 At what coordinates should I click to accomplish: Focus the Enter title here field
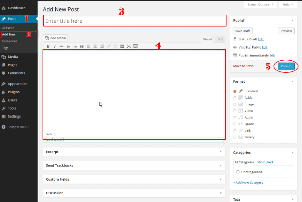pyautogui.click(x=134, y=21)
